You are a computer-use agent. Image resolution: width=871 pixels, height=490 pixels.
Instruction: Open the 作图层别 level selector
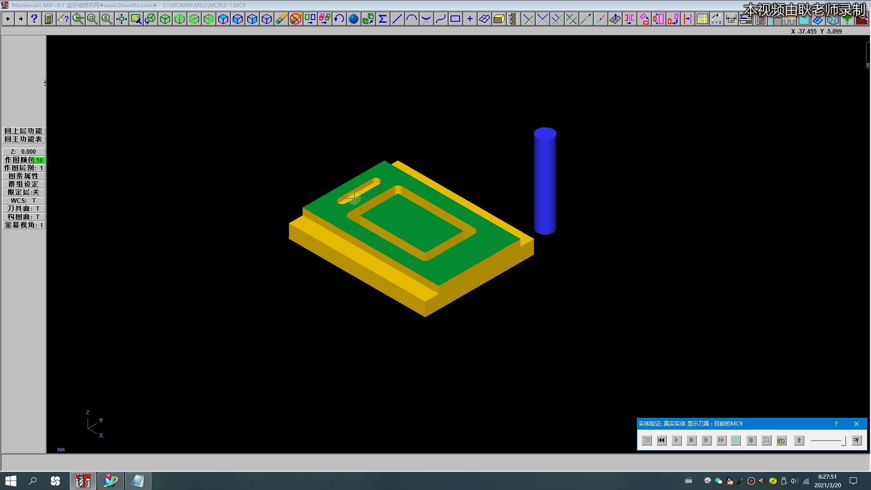pyautogui.click(x=24, y=168)
